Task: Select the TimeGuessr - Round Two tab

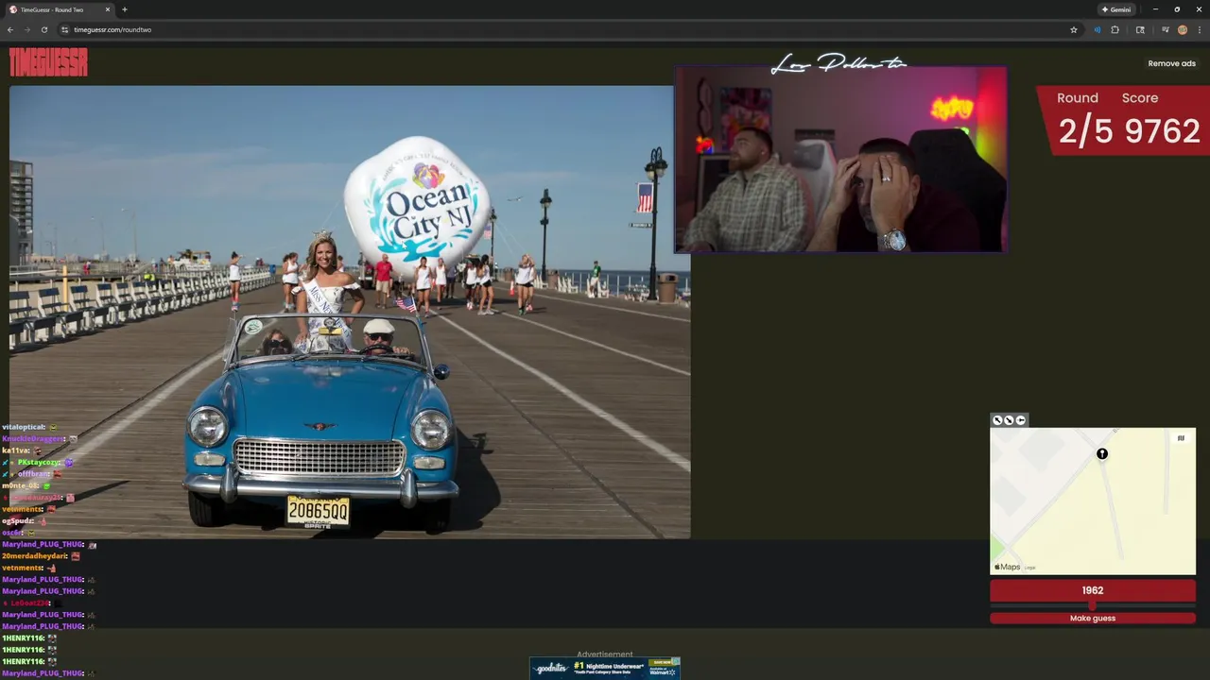Action: pos(59,9)
